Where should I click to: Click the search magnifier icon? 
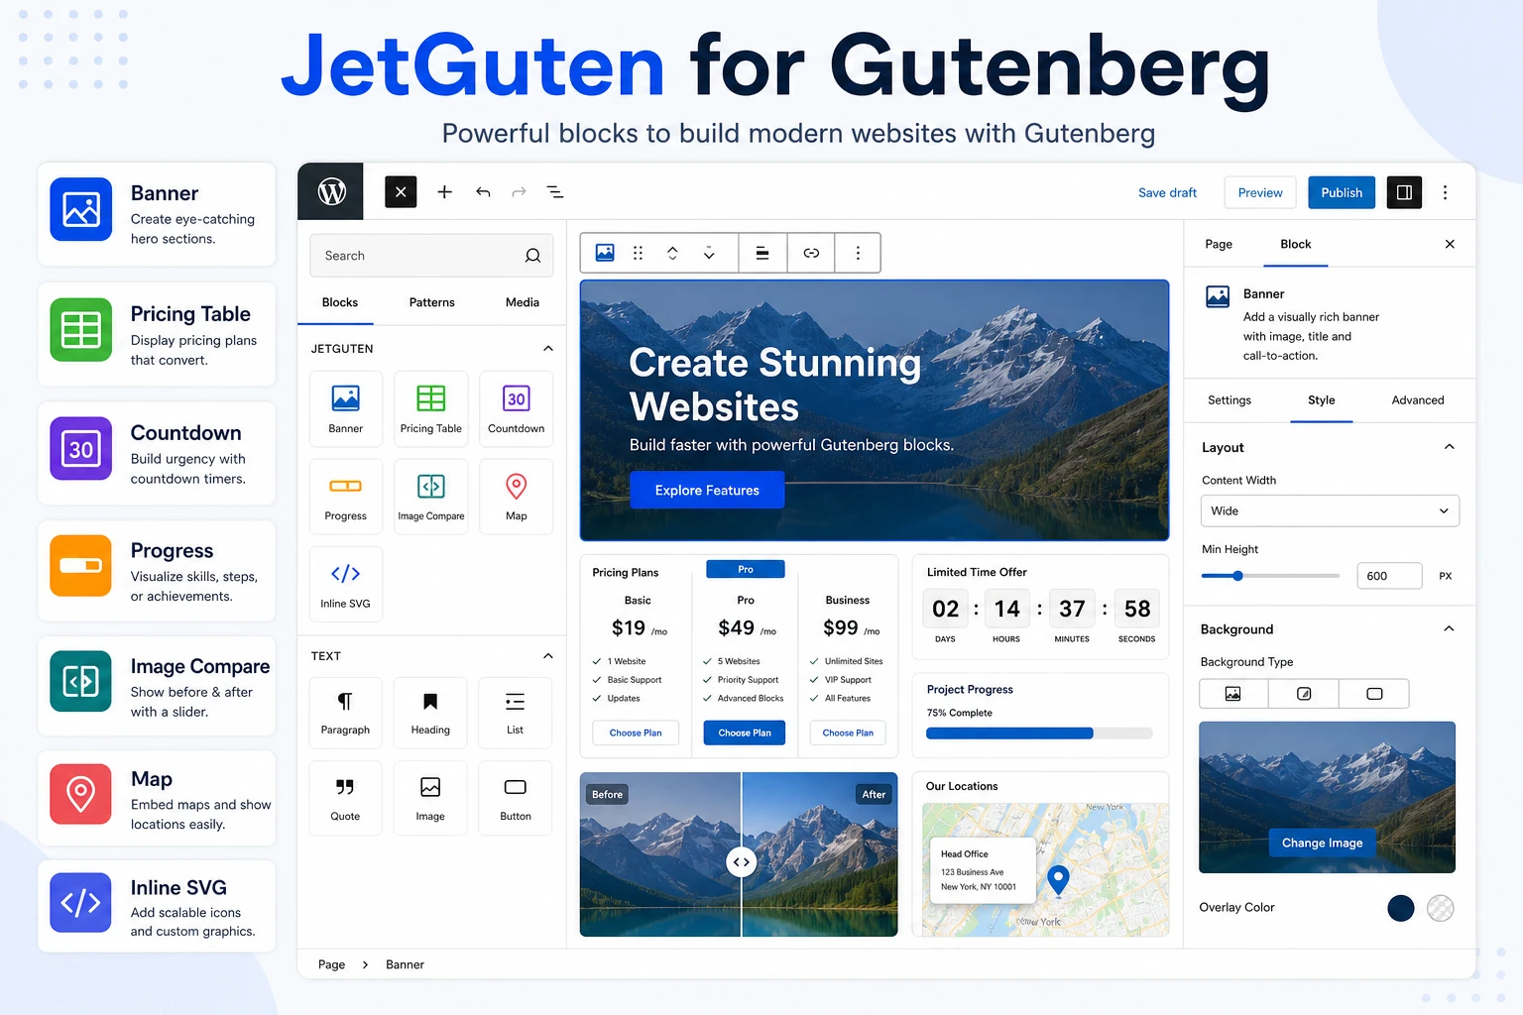coord(532,256)
